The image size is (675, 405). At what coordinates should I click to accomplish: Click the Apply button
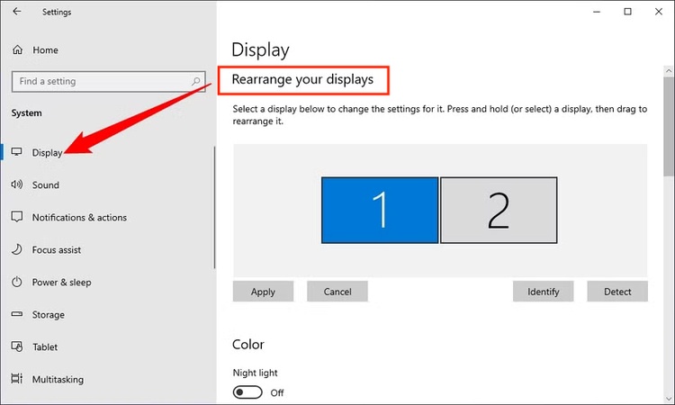[263, 292]
